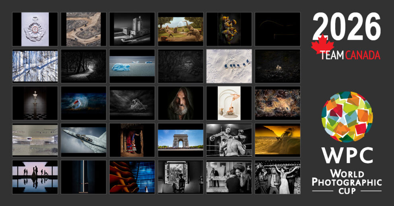Viewport: 394px width, 206px height.
Task: Select the TEAM CANADA text
Action: pos(351,55)
